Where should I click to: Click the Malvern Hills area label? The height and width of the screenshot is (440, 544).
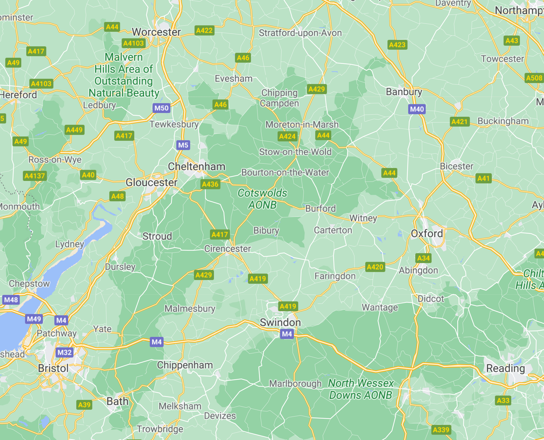pyautogui.click(x=124, y=75)
